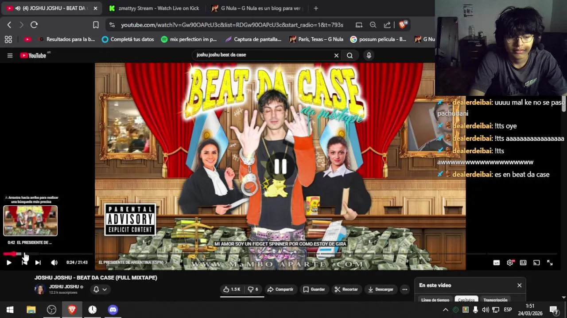Image resolution: width=567 pixels, height=318 pixels.
Task: Open JOSHU JOSHU channel avatar
Action: point(40,289)
